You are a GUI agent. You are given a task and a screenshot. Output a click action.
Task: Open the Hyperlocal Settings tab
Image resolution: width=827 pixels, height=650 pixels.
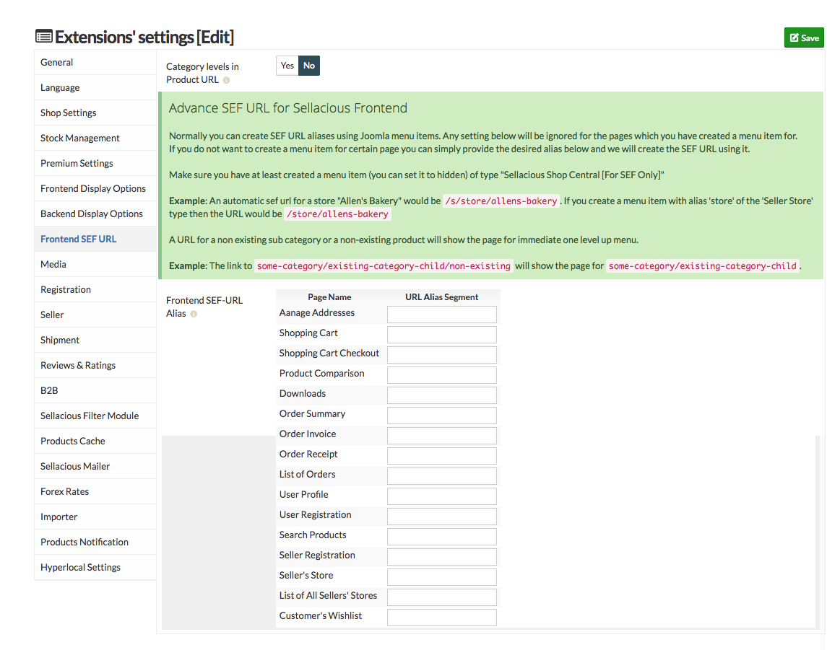point(95,568)
